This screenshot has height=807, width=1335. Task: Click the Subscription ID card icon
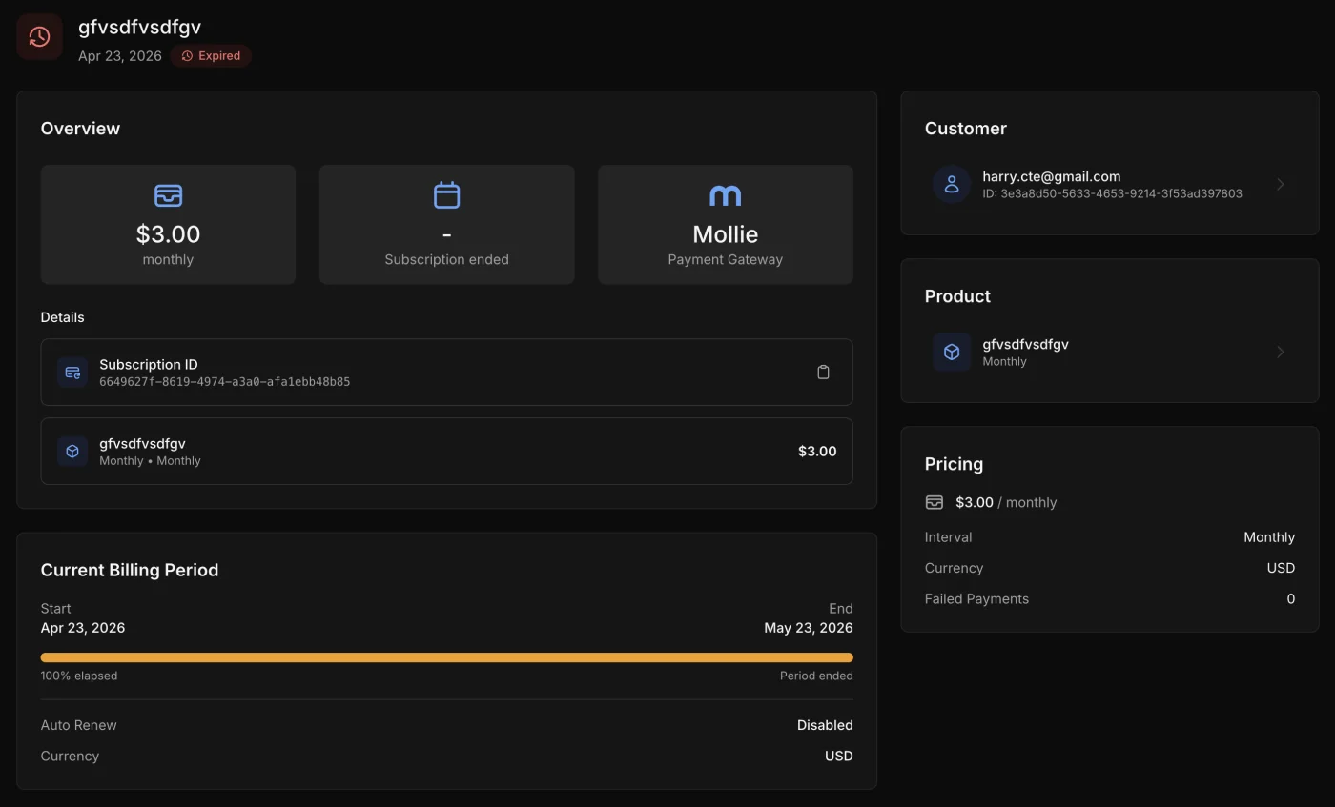72,373
